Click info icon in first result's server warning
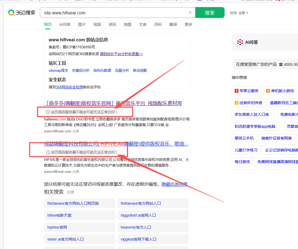The width and height of the screenshot is (298, 249). coord(48,112)
